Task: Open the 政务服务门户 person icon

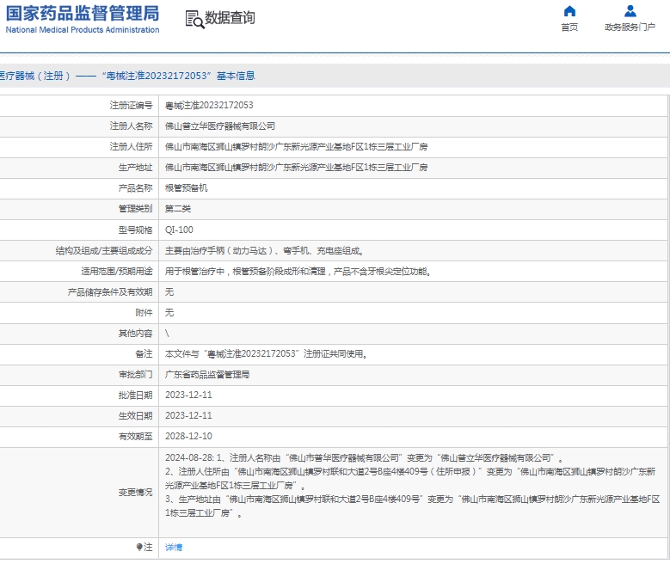Action: point(630,11)
